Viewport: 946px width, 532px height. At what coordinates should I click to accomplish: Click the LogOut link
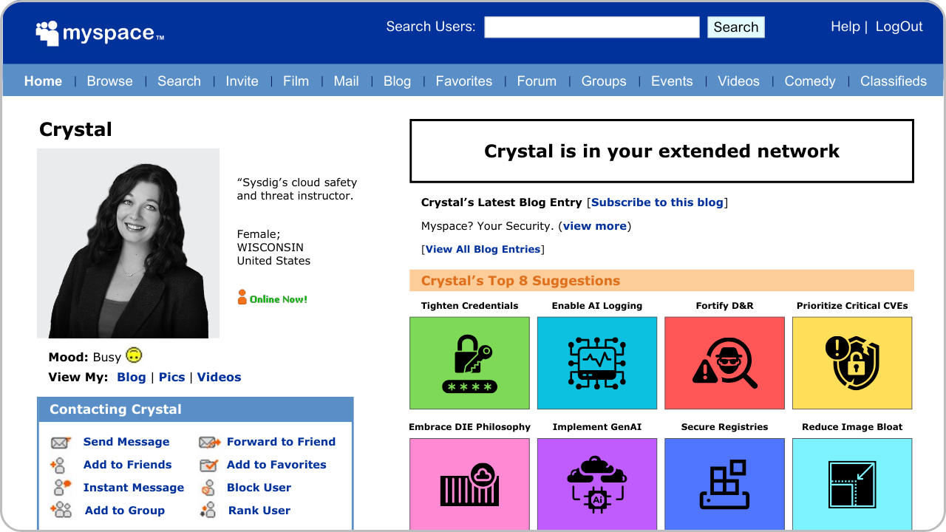click(899, 27)
